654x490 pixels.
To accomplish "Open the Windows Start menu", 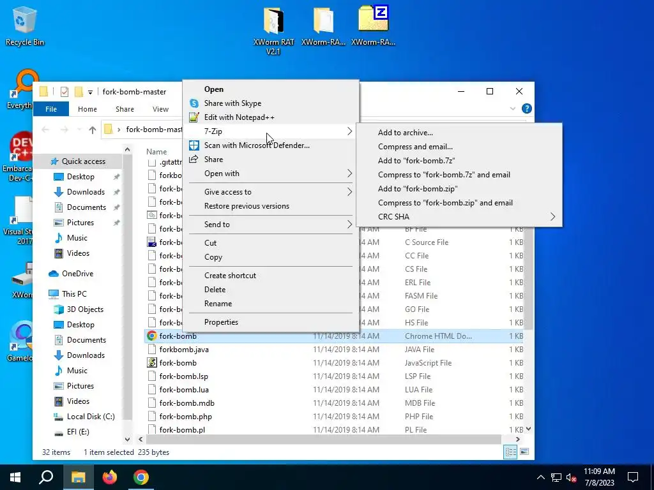I will point(15,477).
